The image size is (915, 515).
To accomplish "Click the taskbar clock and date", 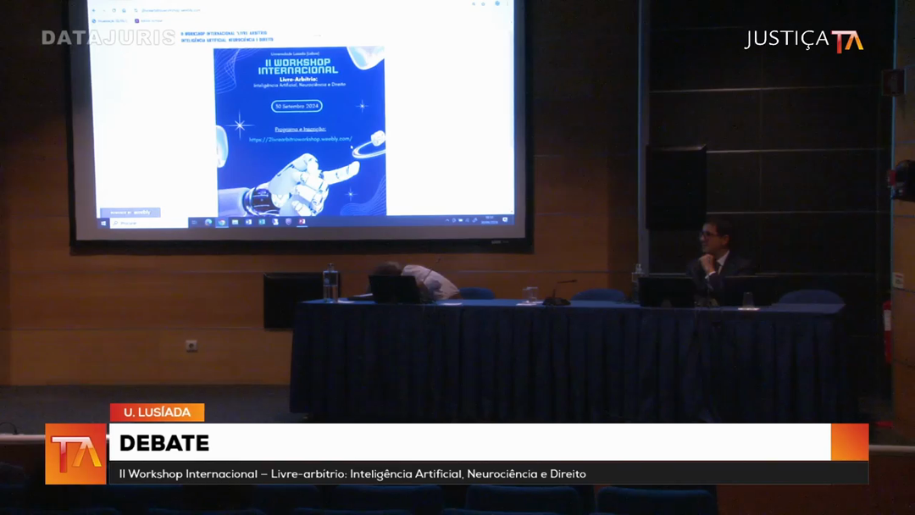I will point(489,220).
